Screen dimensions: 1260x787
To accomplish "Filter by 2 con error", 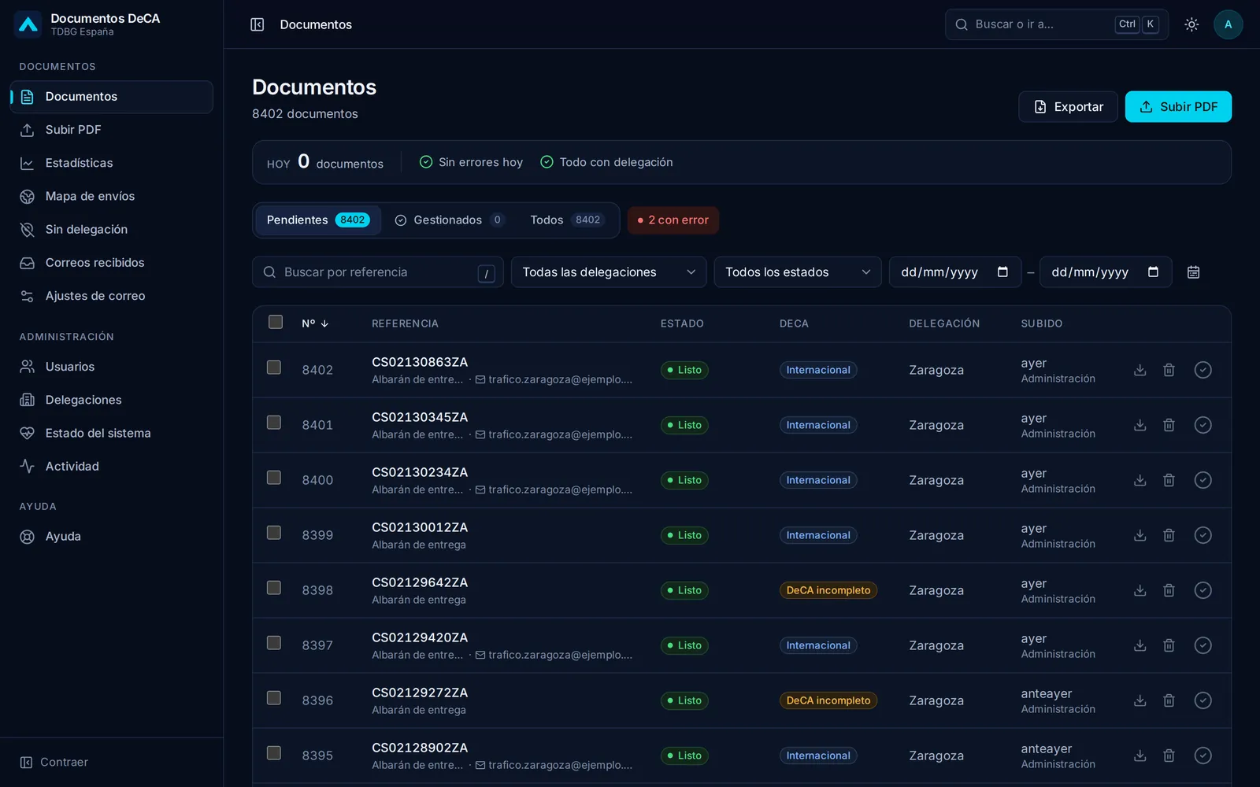I will point(673,220).
